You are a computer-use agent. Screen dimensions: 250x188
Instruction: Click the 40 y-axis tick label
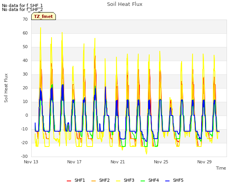coord(25,60)
